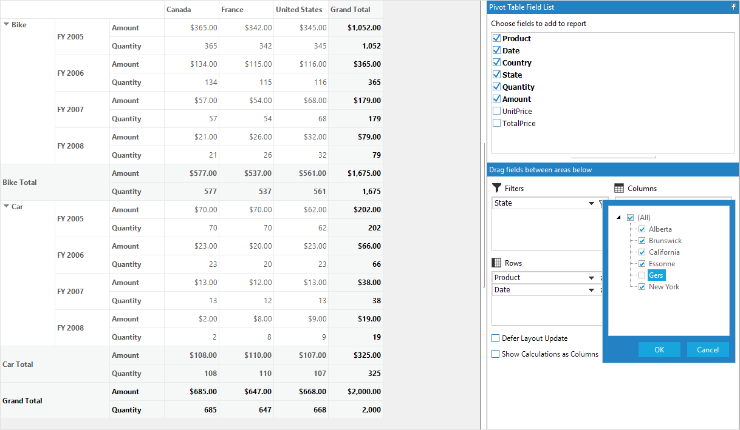Viewport: 740px width, 430px height.
Task: Select the Canada column header
Action: pyautogui.click(x=191, y=9)
